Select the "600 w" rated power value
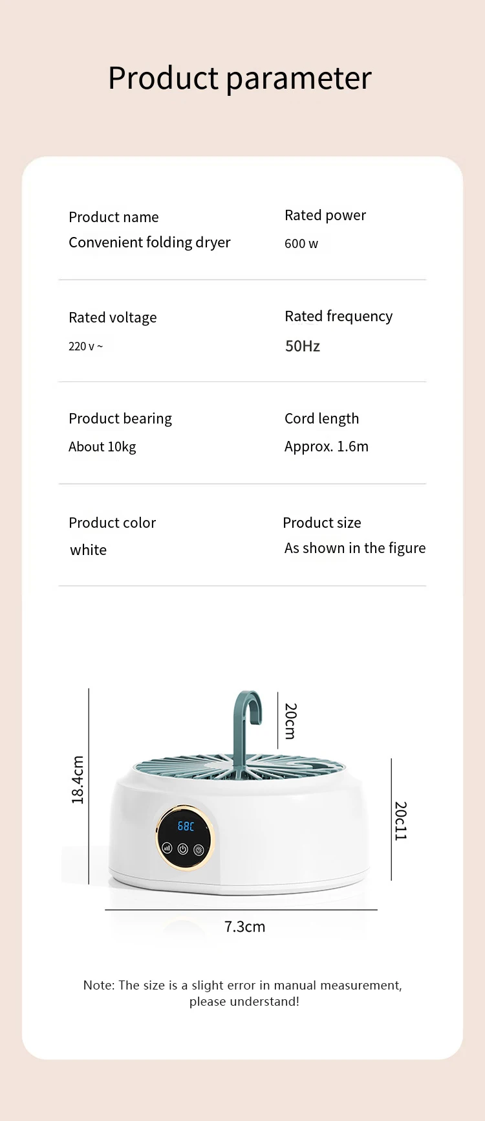This screenshot has width=485, height=1121. click(301, 244)
